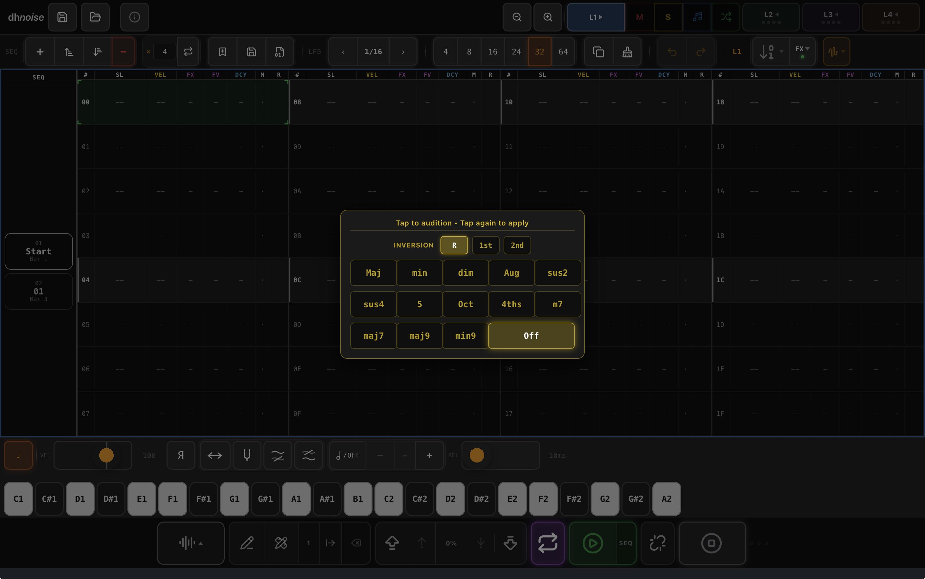Image resolution: width=925 pixels, height=579 pixels.
Task: Go to next LPB value
Action: [403, 52]
